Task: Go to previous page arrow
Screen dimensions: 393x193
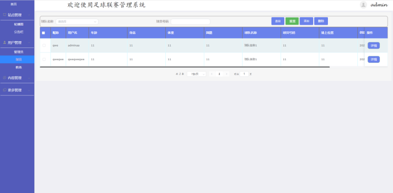Action: [212, 74]
